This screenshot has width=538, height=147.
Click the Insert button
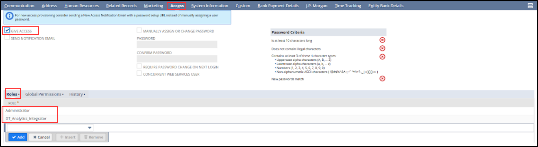pos(67,137)
